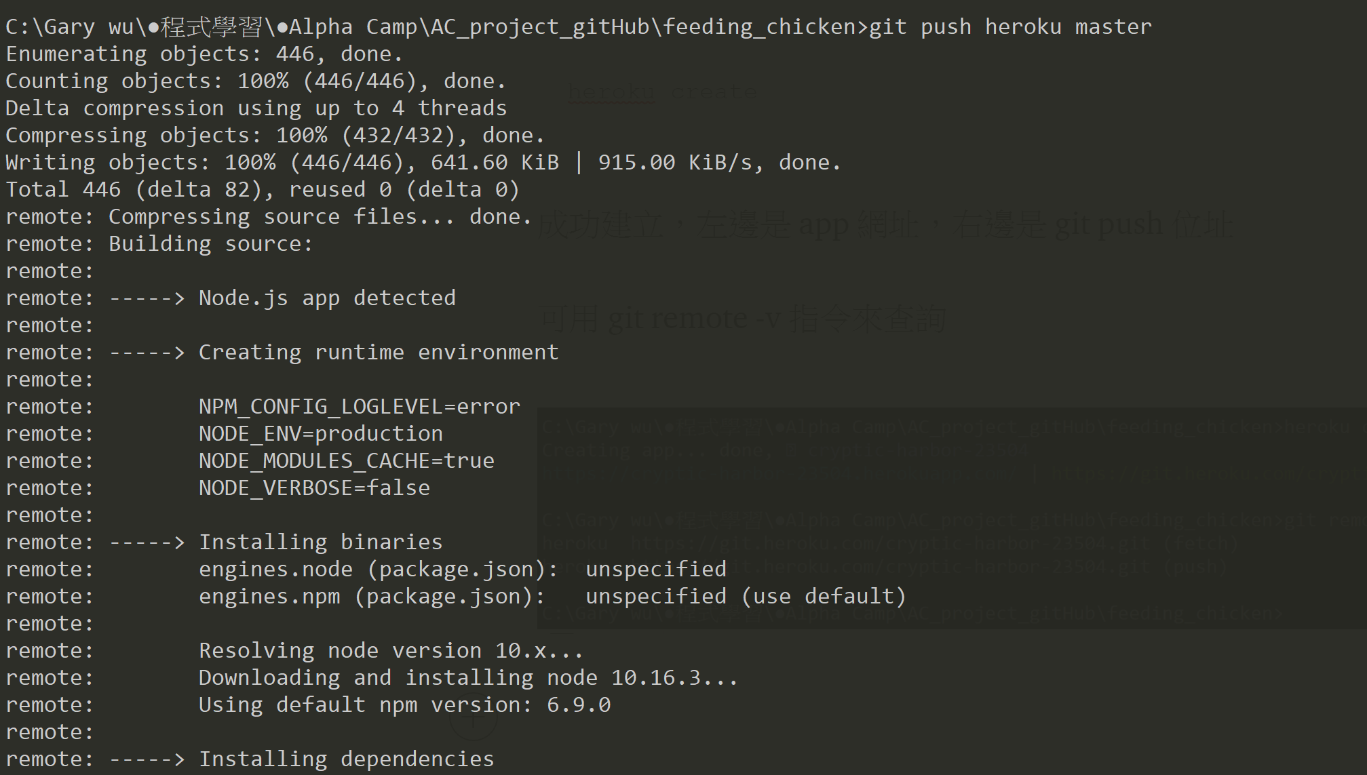
Task: Click the 'Enumerating objects: 446, done.' line
Action: [x=204, y=54]
